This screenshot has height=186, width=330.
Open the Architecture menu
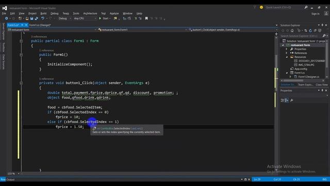point(90,13)
